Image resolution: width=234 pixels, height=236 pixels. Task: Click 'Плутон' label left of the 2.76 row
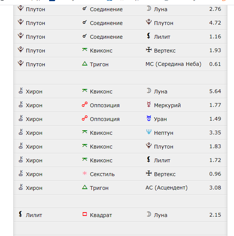[x=35, y=9]
